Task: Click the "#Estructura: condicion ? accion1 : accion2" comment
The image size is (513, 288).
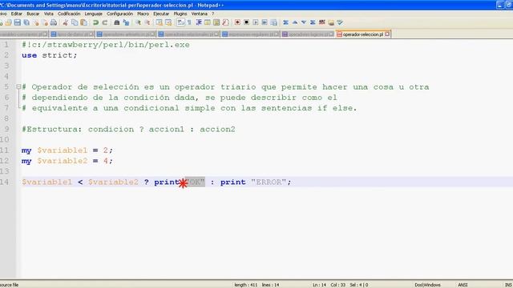Action: pos(128,130)
